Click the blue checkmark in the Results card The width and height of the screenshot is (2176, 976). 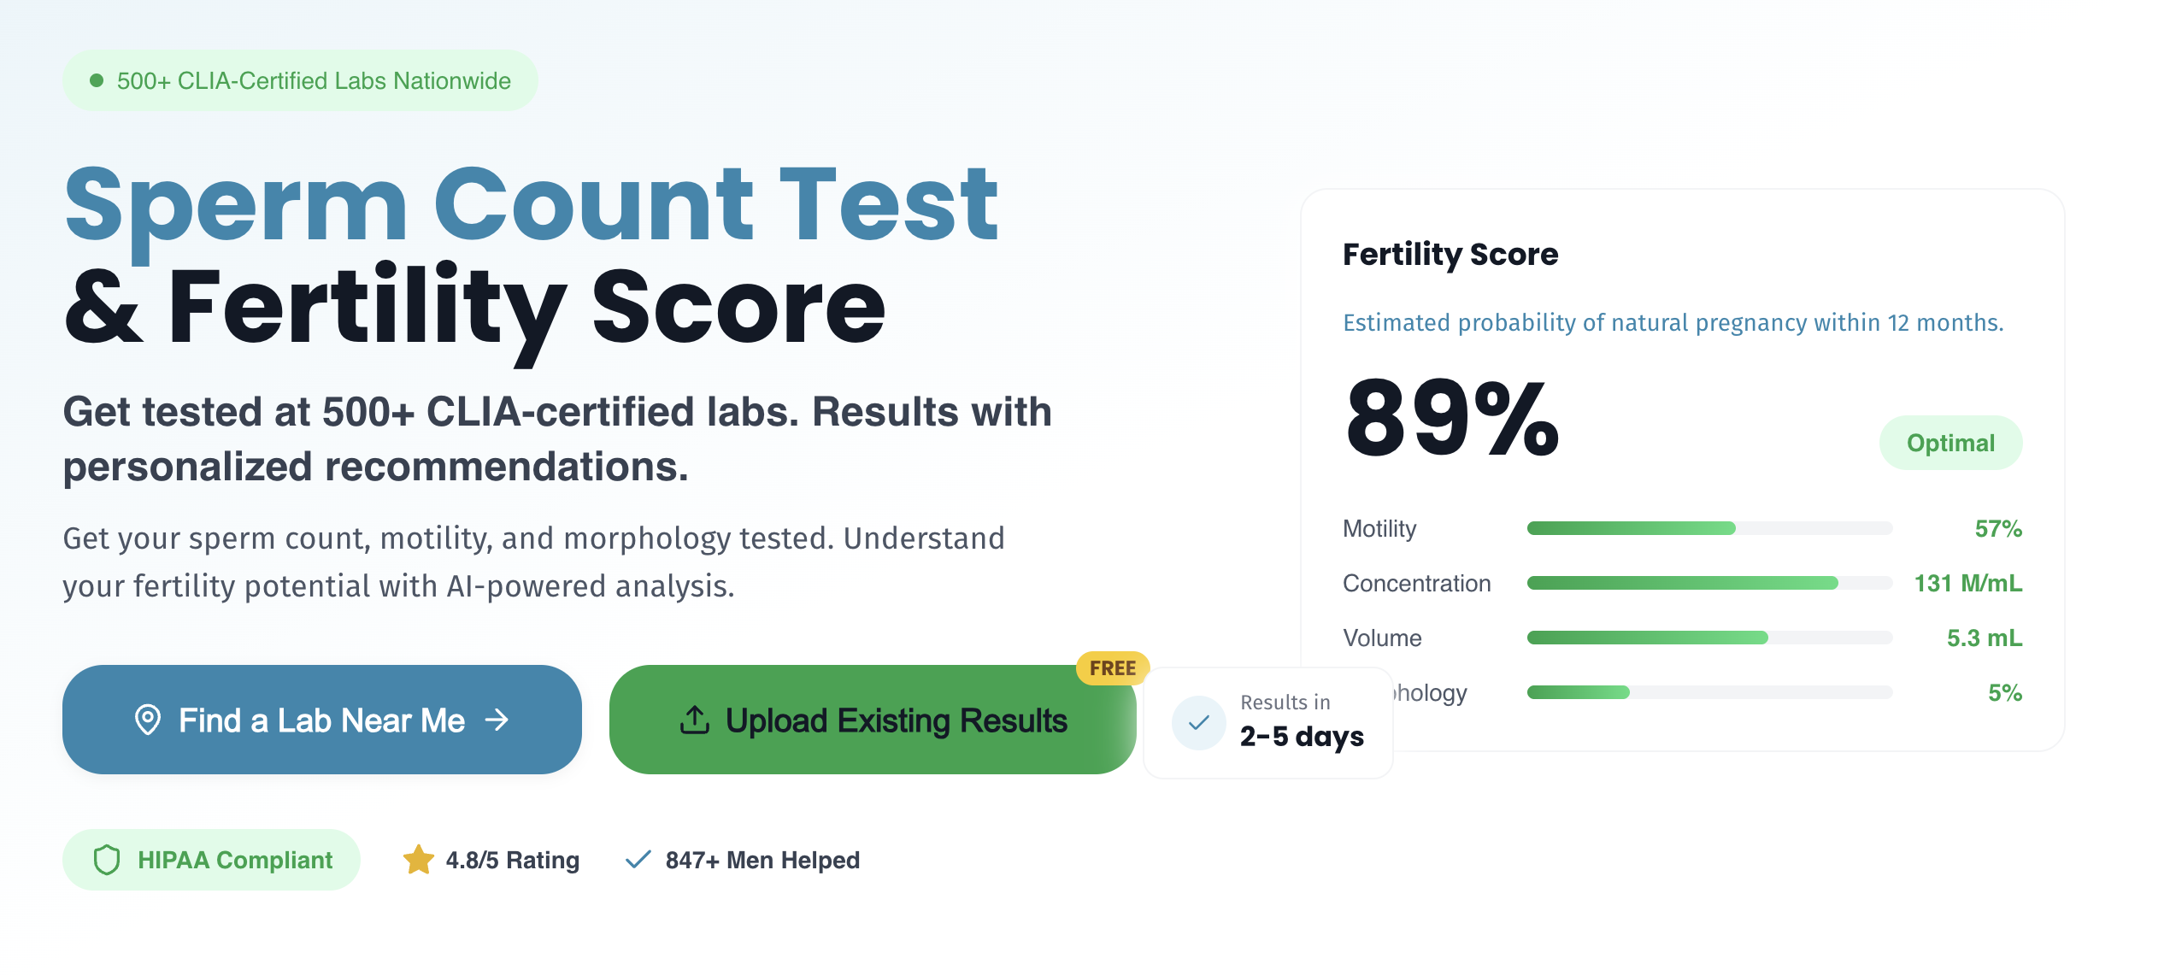click(x=1199, y=722)
